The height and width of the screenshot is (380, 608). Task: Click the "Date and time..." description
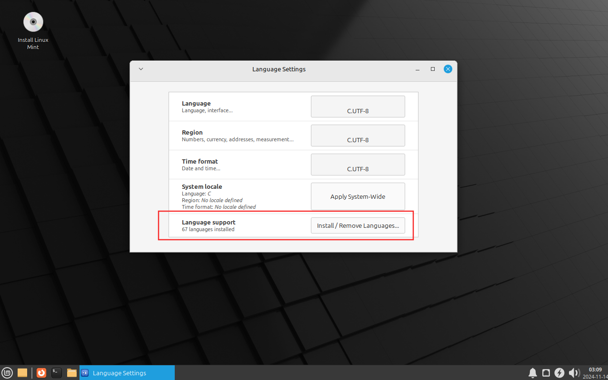[x=201, y=168]
